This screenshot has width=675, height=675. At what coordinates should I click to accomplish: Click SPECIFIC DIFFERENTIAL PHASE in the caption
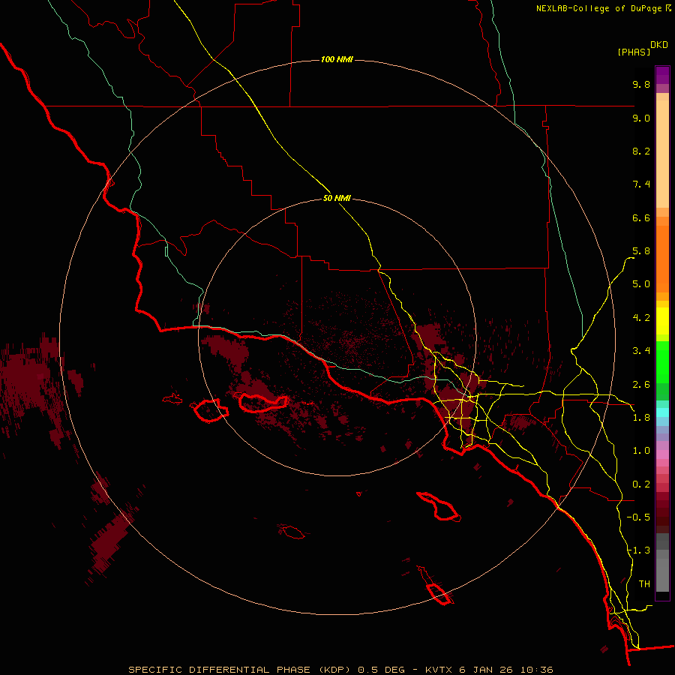click(x=219, y=670)
